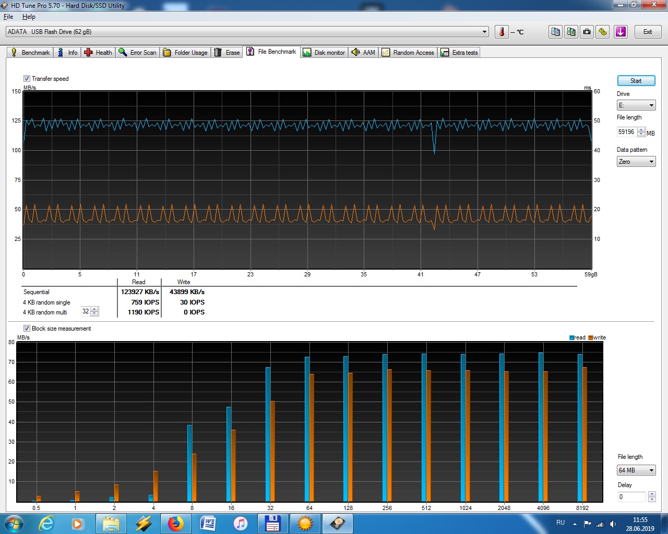Open the Help menu

point(29,17)
